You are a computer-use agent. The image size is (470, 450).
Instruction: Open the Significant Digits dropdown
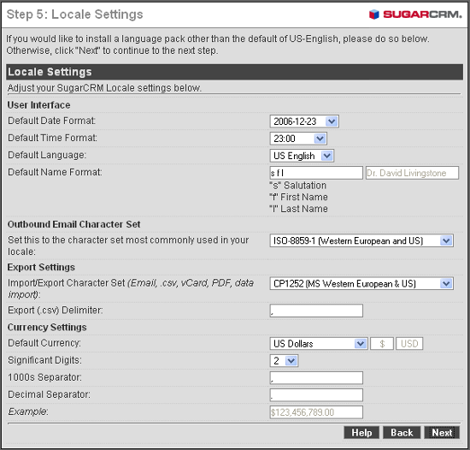pos(284,361)
